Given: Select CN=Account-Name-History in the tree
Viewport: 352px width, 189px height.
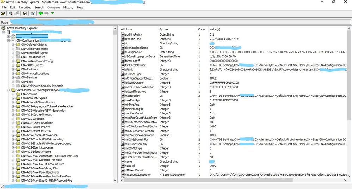Looking at the screenshot, I should 38,102.
